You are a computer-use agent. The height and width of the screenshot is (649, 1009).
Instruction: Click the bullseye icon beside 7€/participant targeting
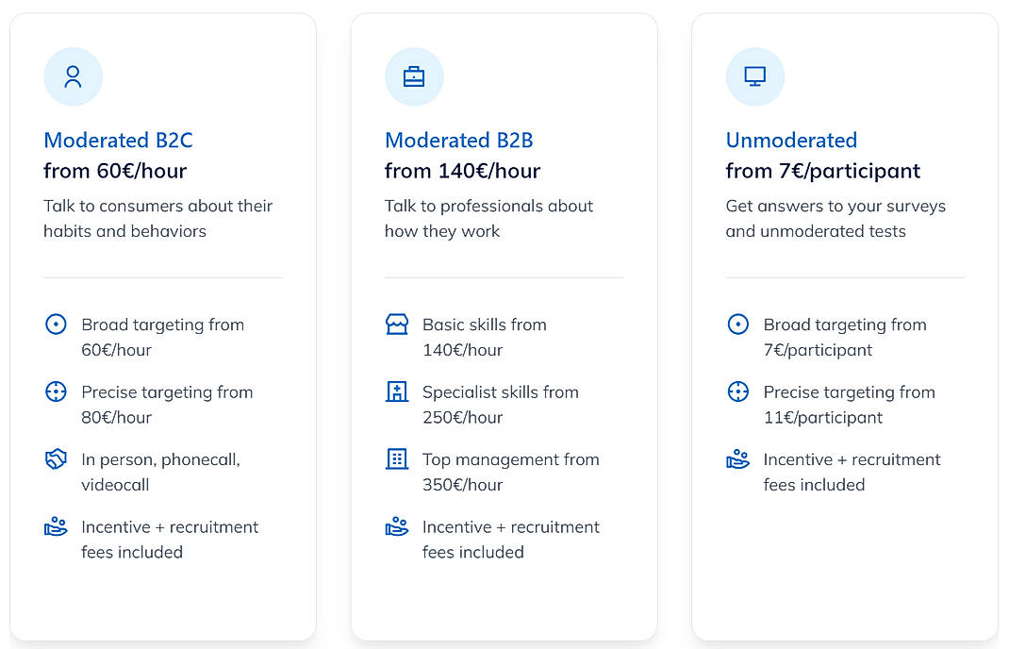tap(737, 324)
